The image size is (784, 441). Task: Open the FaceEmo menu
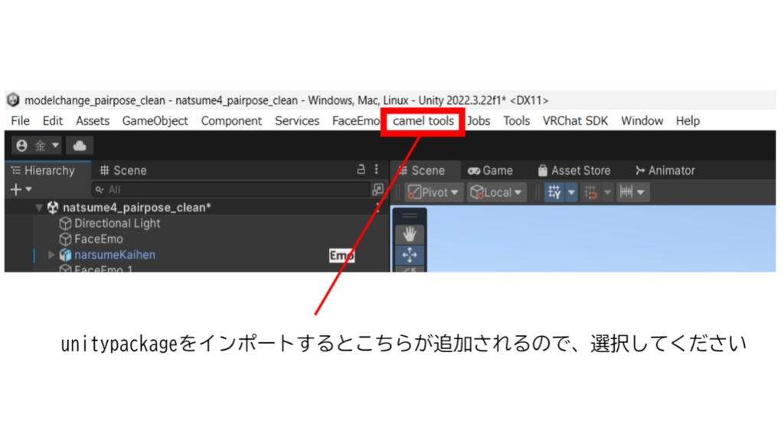coord(355,121)
